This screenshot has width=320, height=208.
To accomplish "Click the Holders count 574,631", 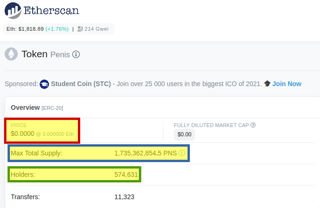I will tap(126, 174).
